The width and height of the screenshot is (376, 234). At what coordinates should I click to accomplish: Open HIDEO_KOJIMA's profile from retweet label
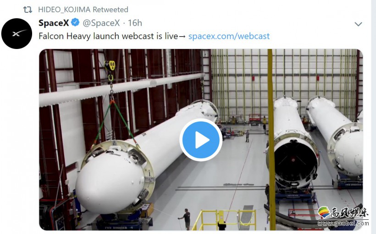[x=64, y=10]
